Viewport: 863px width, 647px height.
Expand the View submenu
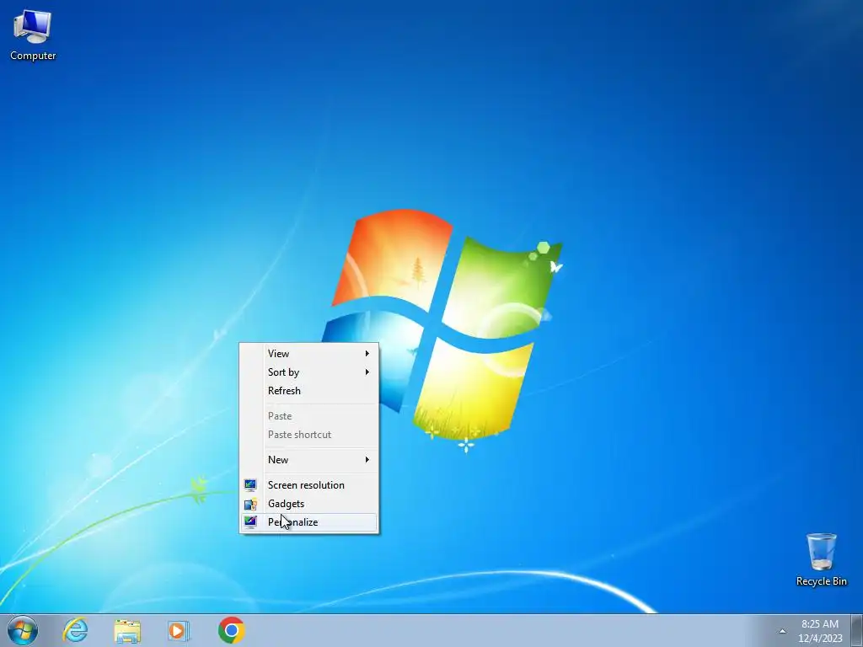pyautogui.click(x=308, y=354)
